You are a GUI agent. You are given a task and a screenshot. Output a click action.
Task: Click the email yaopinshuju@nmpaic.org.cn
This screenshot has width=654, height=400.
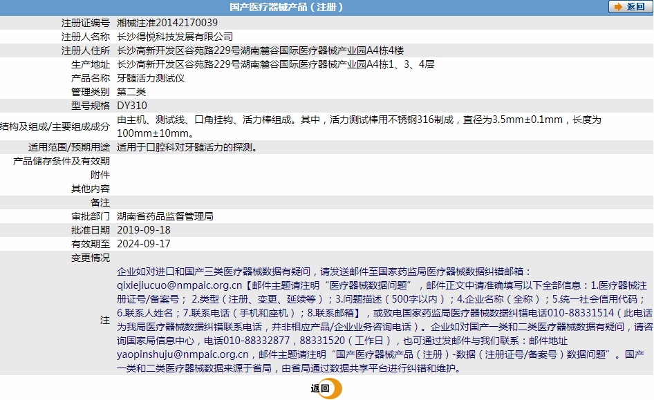[183, 354]
